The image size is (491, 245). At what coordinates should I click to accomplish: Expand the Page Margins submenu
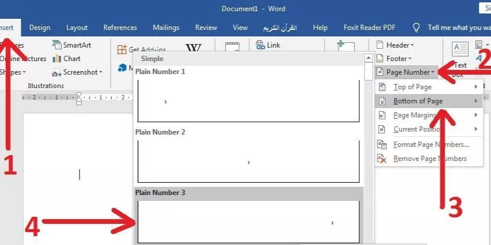click(x=429, y=115)
